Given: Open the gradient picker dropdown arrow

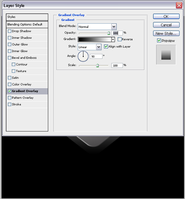Looking at the screenshot, I should (113, 39).
